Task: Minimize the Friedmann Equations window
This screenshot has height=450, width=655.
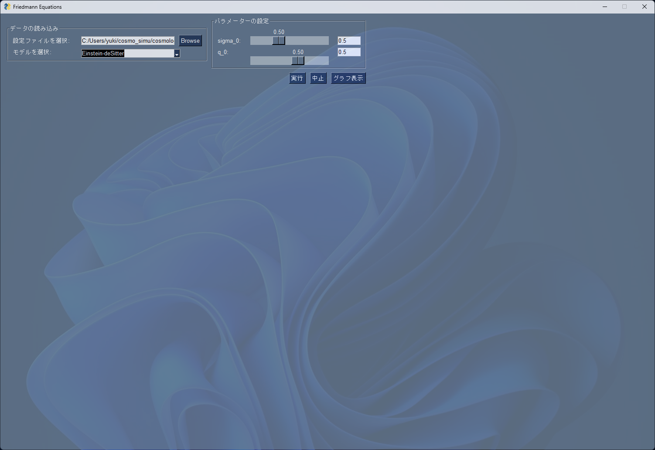Action: click(x=604, y=7)
